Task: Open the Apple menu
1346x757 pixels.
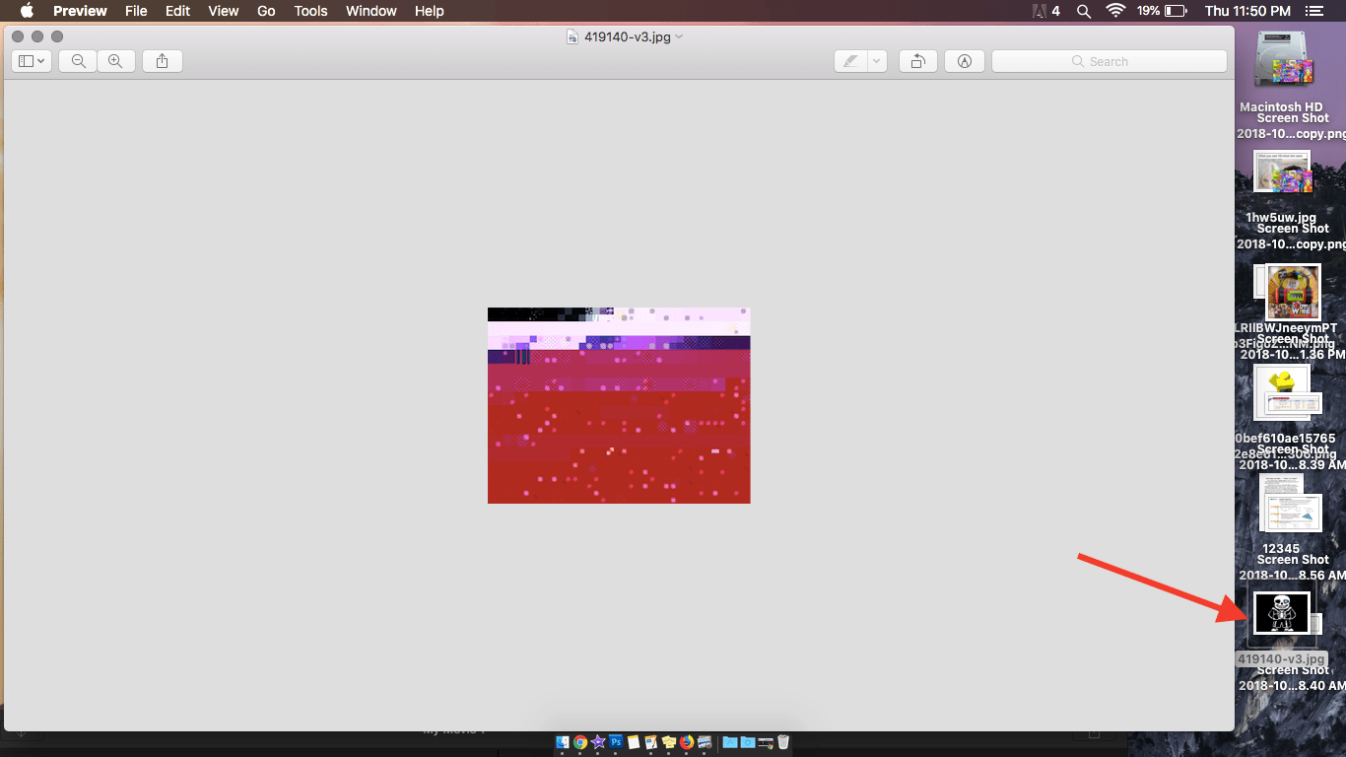Action: (27, 11)
